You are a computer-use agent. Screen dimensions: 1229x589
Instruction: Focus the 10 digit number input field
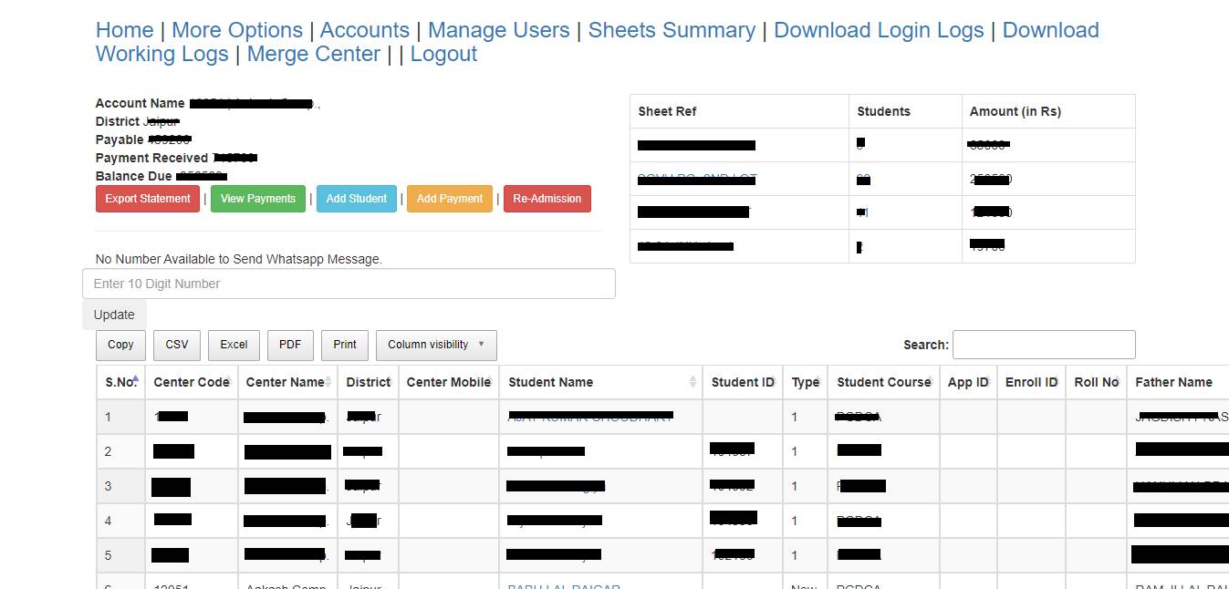[349, 284]
